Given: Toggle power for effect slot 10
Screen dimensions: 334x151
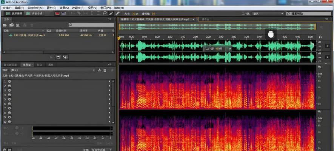Looking at the screenshot, I should pos(9,122).
